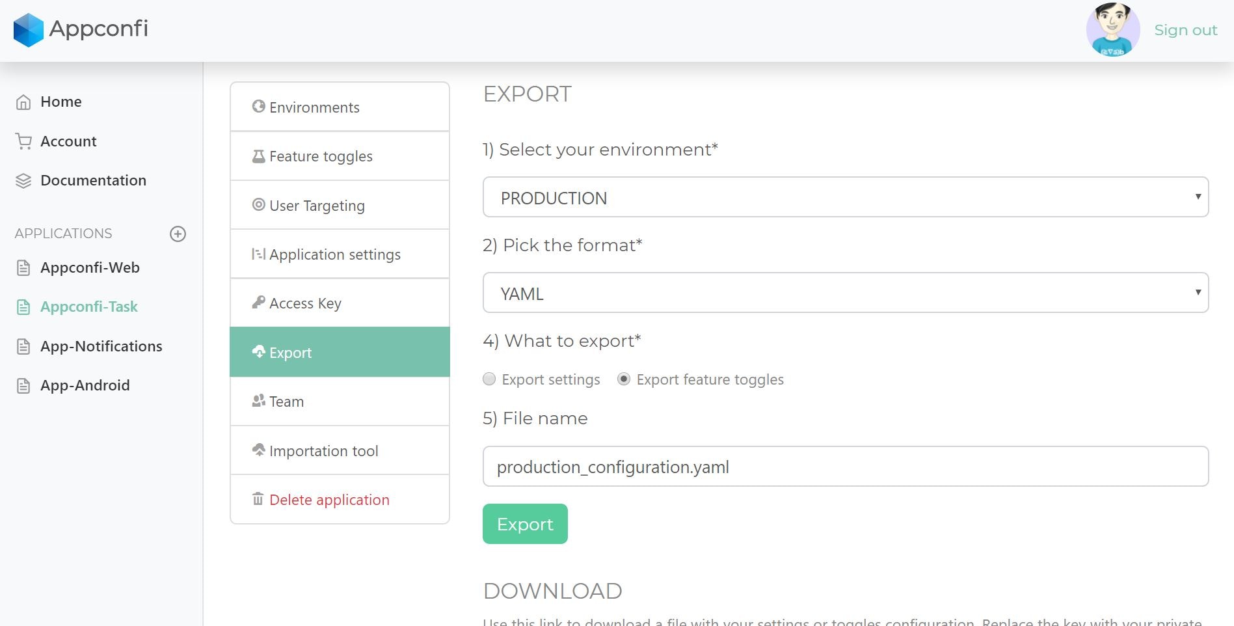
Task: Click the File name input field
Action: [846, 467]
